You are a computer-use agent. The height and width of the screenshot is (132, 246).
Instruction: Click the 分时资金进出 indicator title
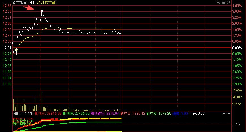(23, 114)
